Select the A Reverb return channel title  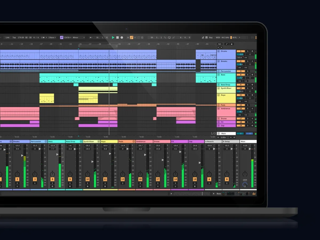(x=214, y=142)
